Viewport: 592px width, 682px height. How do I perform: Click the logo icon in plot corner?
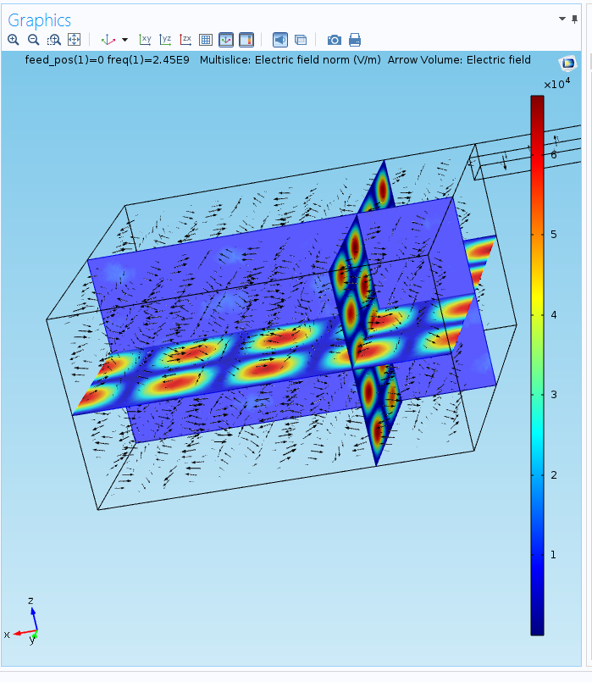(567, 64)
